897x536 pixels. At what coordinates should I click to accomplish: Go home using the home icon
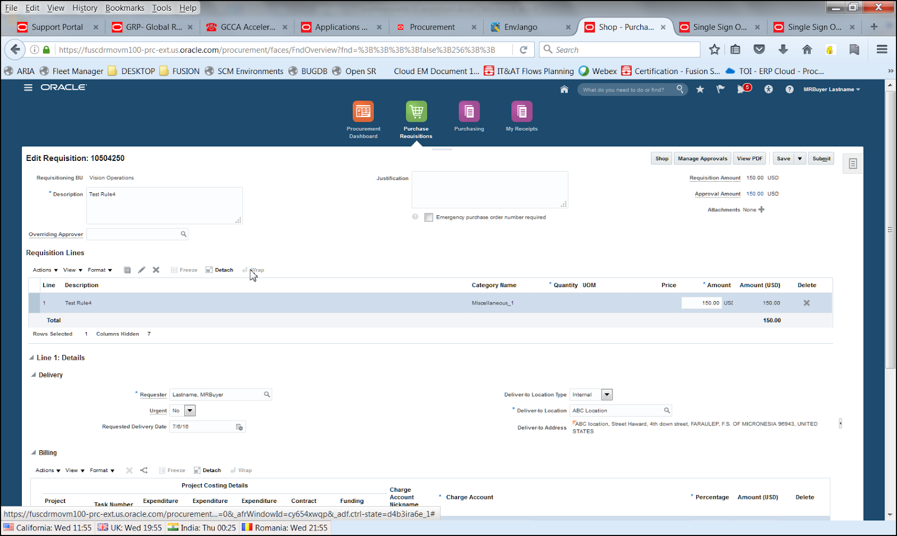564,89
